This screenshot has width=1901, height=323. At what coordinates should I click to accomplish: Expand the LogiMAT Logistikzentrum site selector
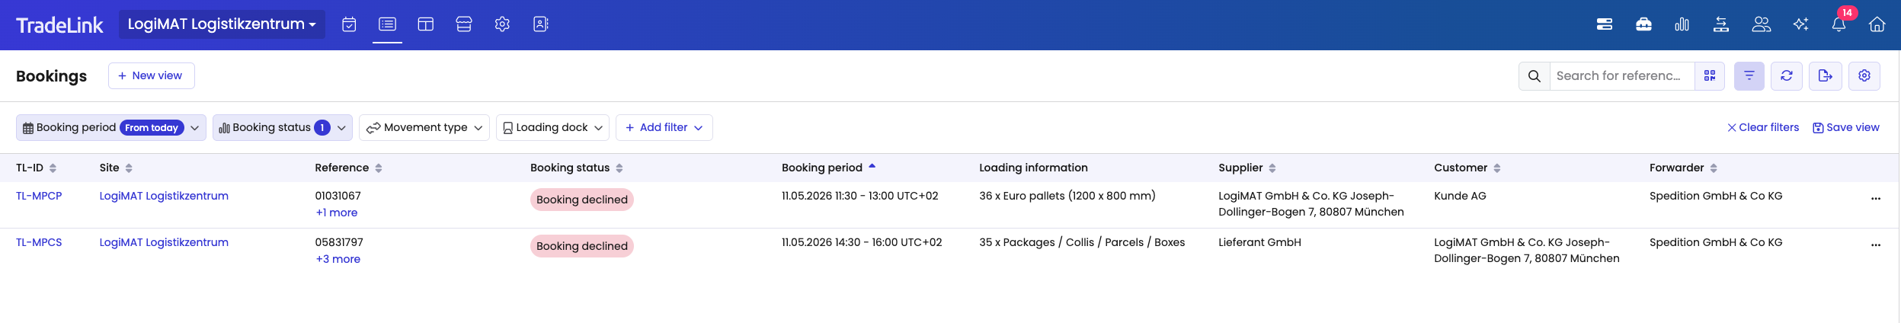click(x=222, y=24)
